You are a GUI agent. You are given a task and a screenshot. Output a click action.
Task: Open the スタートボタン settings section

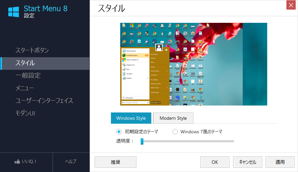32,50
